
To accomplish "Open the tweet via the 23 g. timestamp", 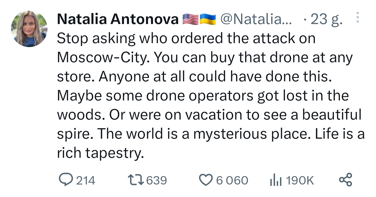I will [326, 20].
